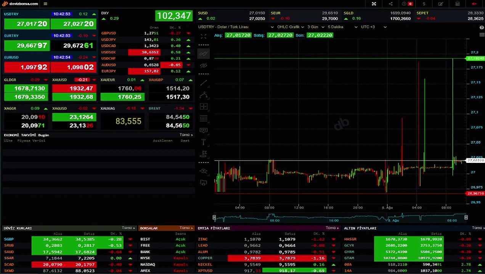The height and width of the screenshot is (274, 485).
Task: Select the SUSD ticker in top strip
Action: point(231,16)
